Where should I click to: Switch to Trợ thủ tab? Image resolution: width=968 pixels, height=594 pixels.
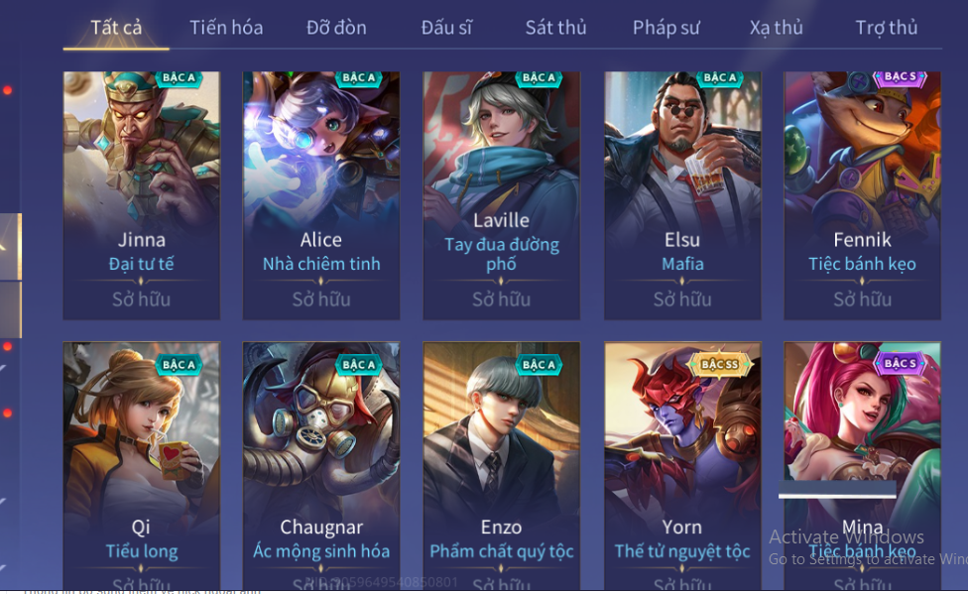pyautogui.click(x=886, y=28)
